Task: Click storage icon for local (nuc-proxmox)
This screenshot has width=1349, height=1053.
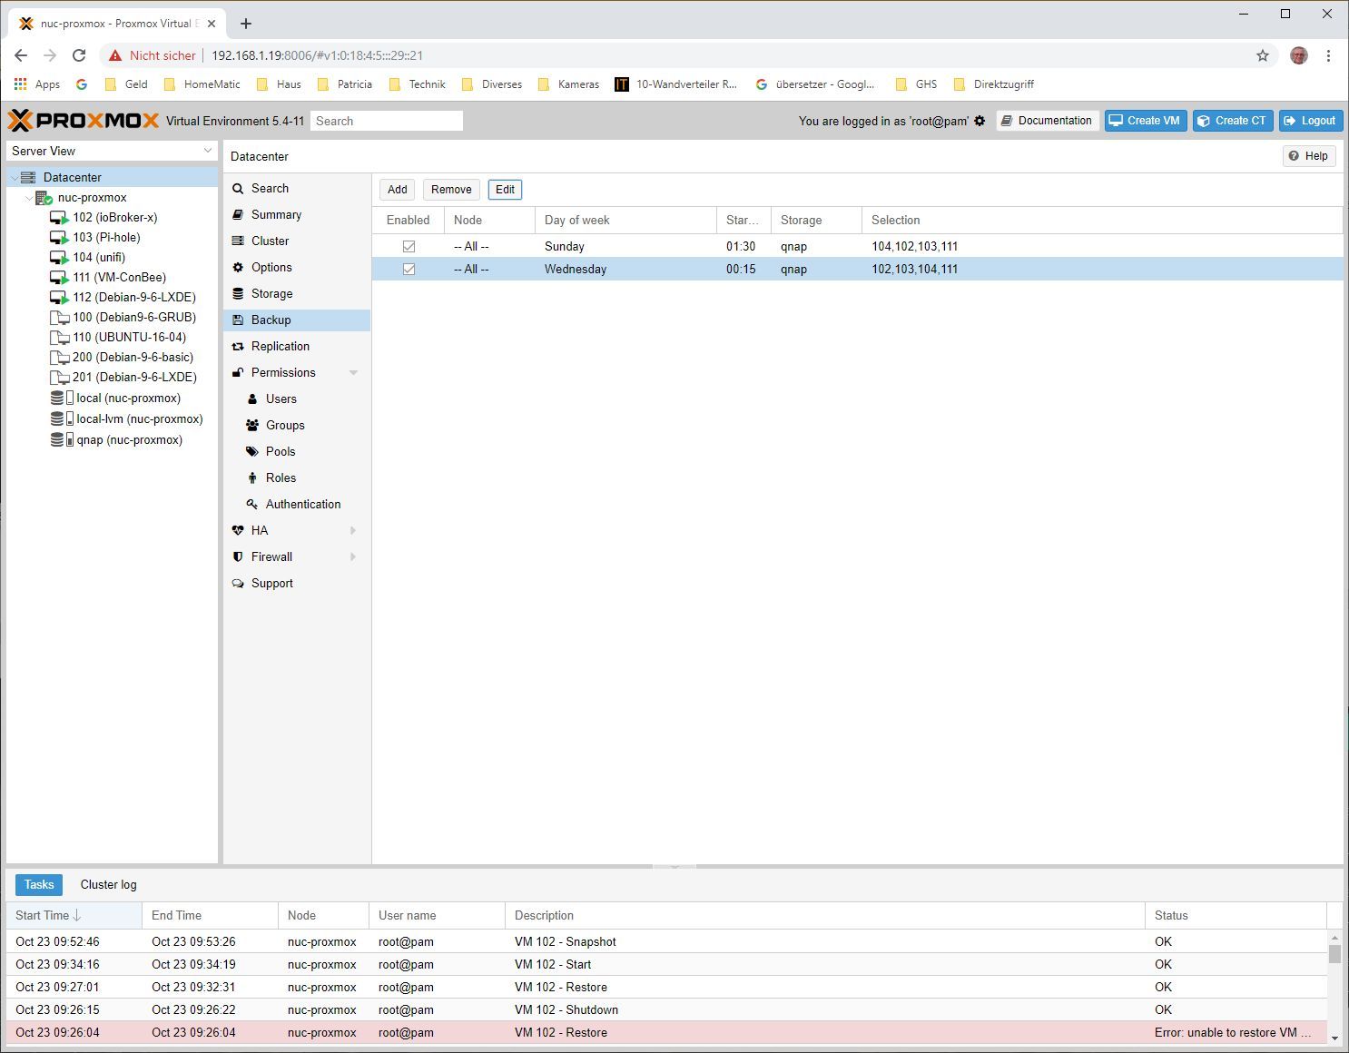Action: (x=61, y=398)
